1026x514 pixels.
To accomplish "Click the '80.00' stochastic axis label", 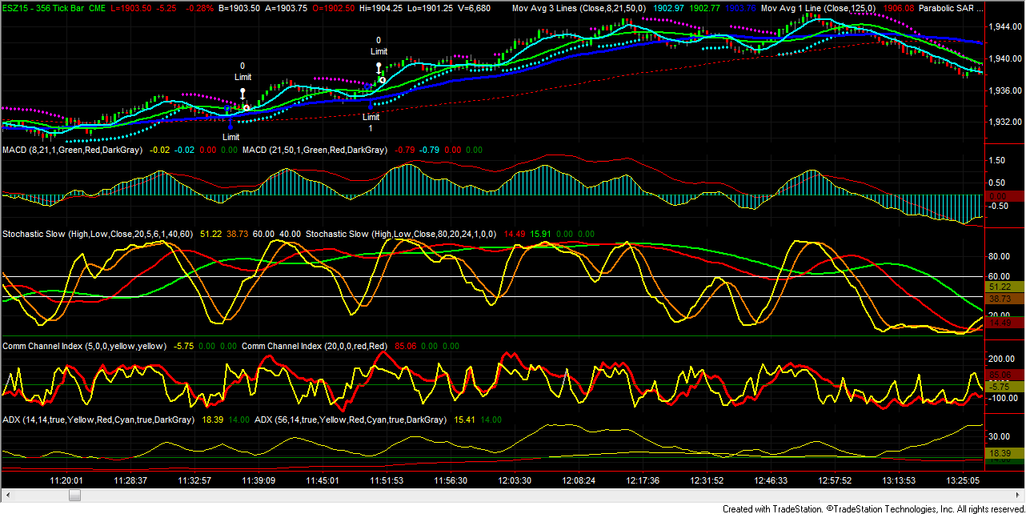I will click(999, 257).
